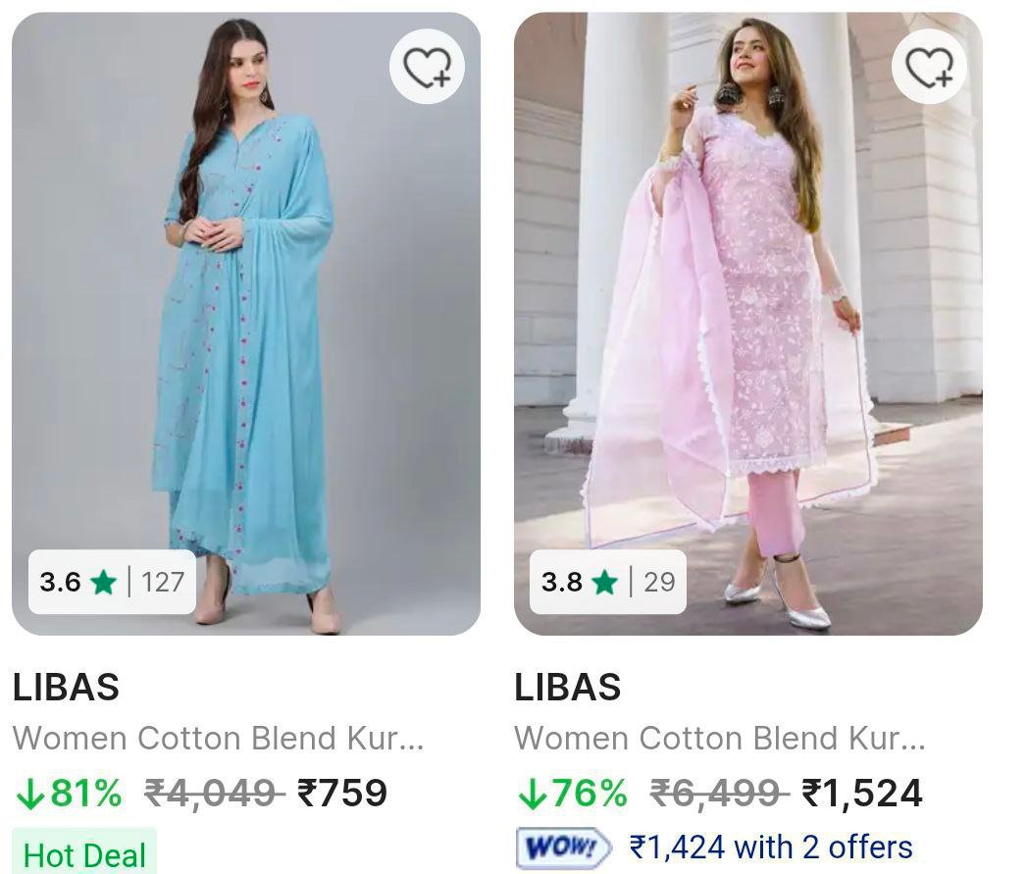The image size is (1027, 874).
Task: Tap the green star beside 3.8 rating
Action: [x=605, y=583]
